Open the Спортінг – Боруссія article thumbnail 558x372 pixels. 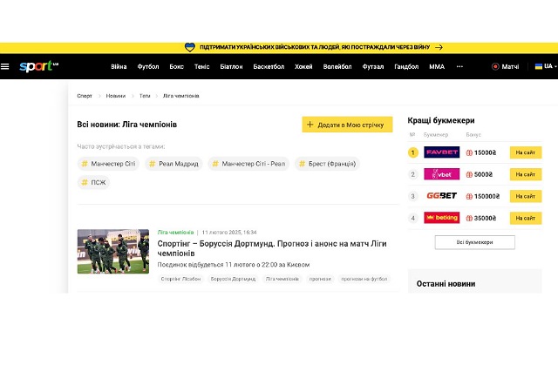pyautogui.click(x=112, y=251)
